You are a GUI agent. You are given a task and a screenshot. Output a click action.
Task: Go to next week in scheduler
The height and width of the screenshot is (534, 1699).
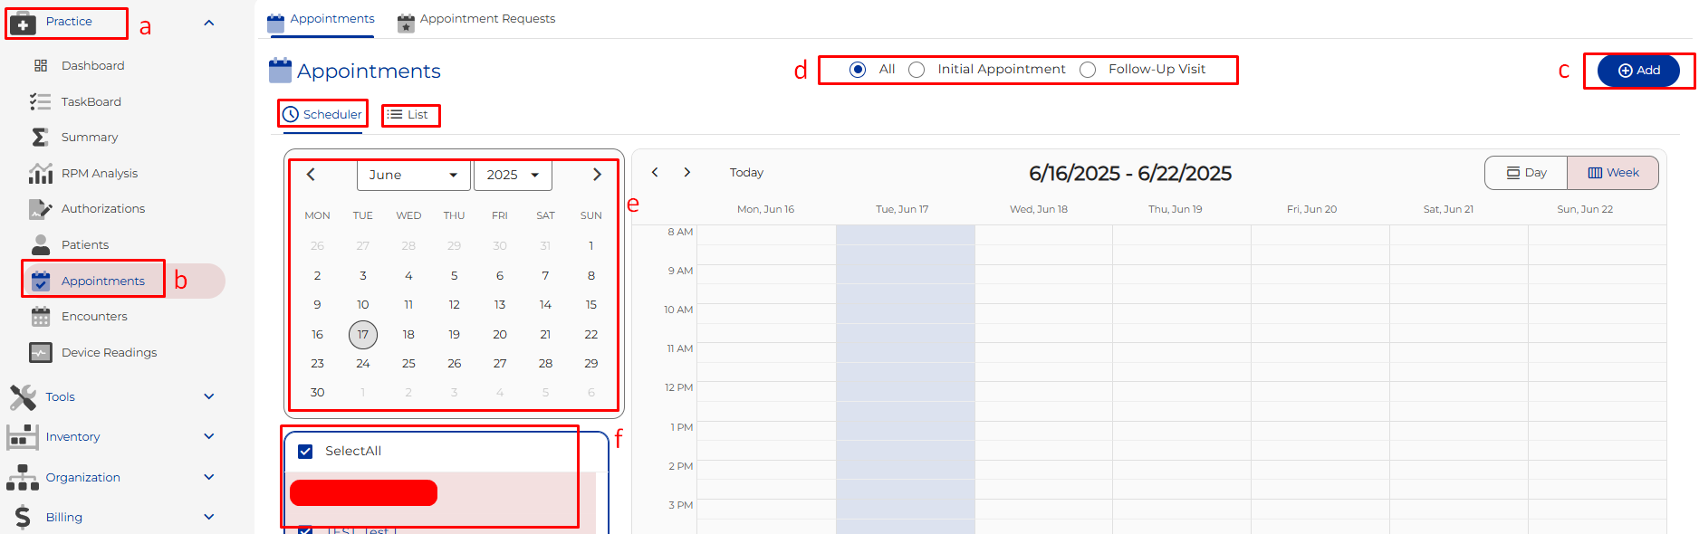tap(687, 172)
